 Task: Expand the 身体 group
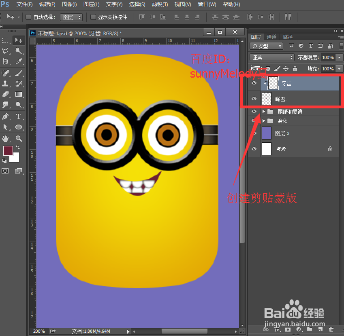point(264,120)
